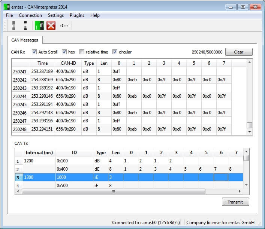
Task: Disable the Auto Scroll checkbox
Action: [34, 52]
